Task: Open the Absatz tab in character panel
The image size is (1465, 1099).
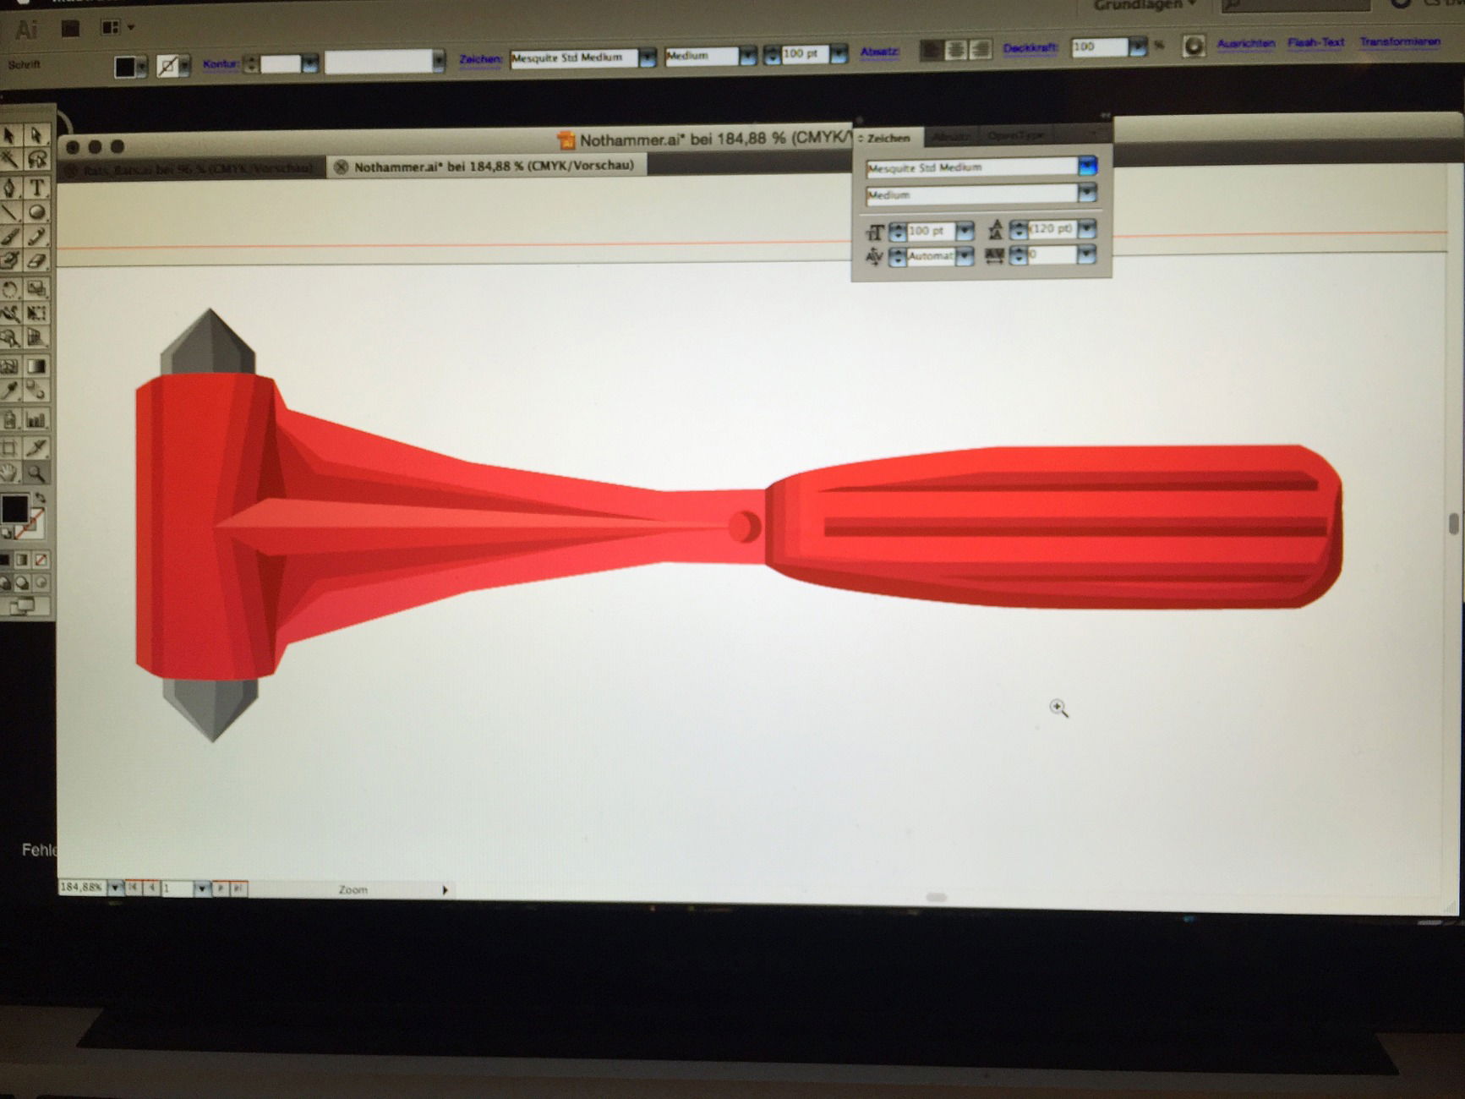Action: pos(951,137)
